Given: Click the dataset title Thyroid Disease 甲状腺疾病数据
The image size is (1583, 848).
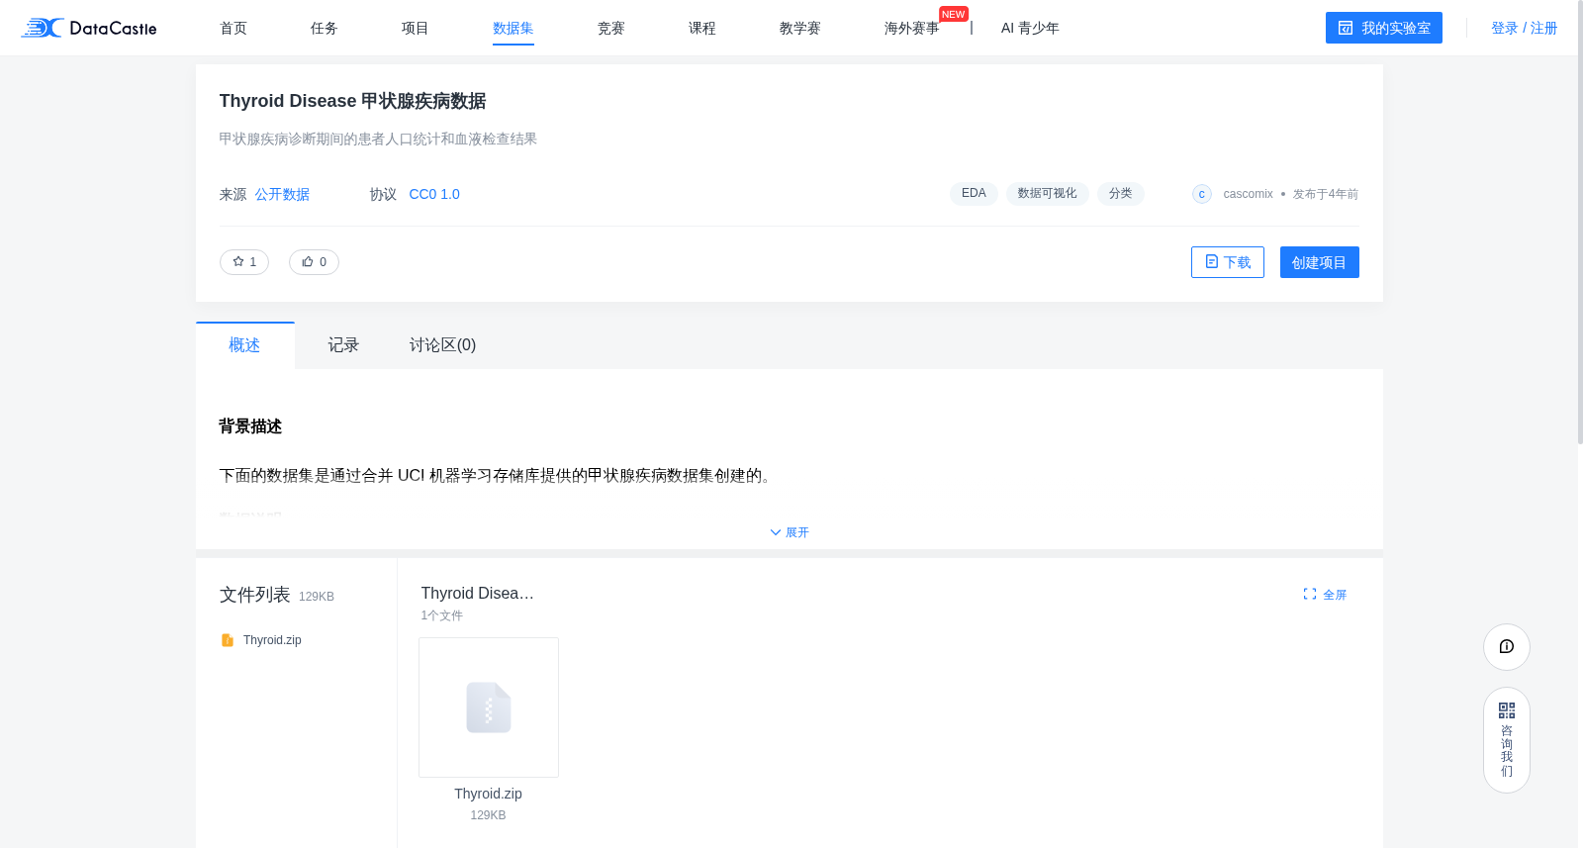Looking at the screenshot, I should [353, 101].
